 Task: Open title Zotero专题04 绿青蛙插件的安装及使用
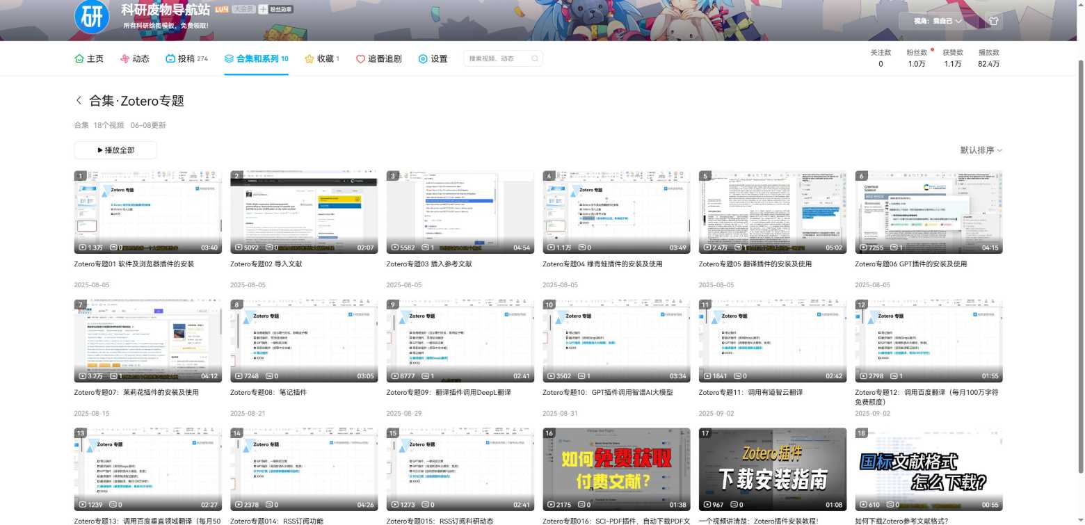[602, 264]
